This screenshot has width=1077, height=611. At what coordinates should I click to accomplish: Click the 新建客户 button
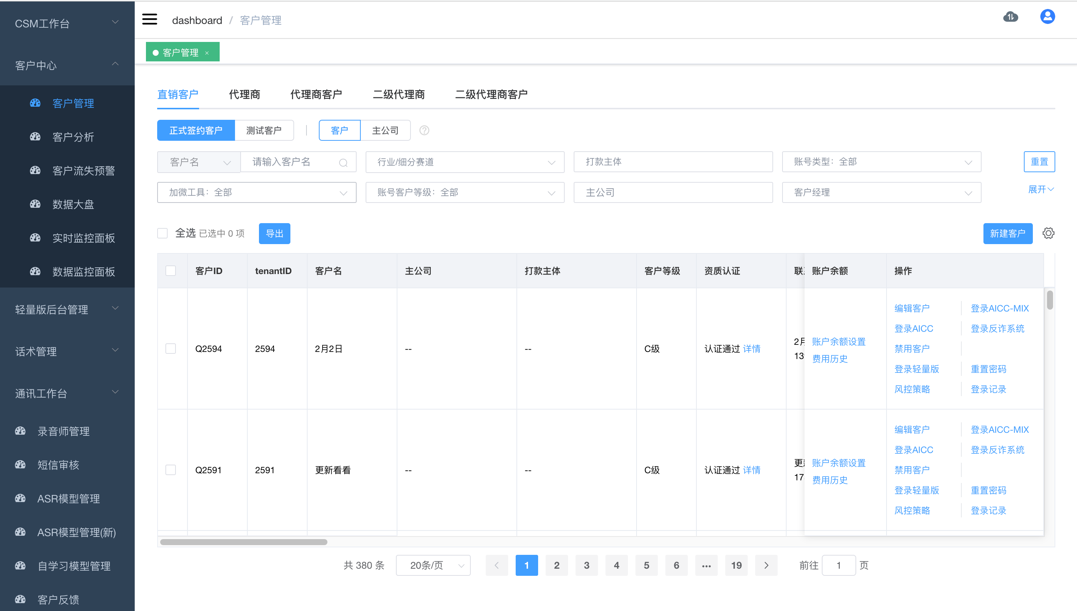coord(1007,233)
